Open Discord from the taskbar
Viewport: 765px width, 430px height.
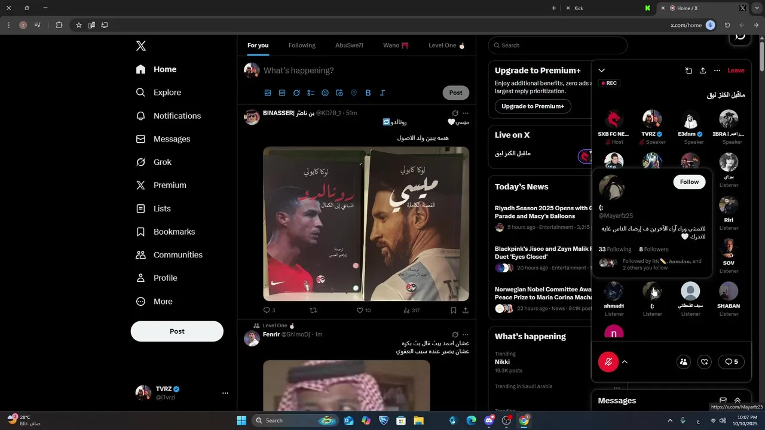(x=489, y=420)
